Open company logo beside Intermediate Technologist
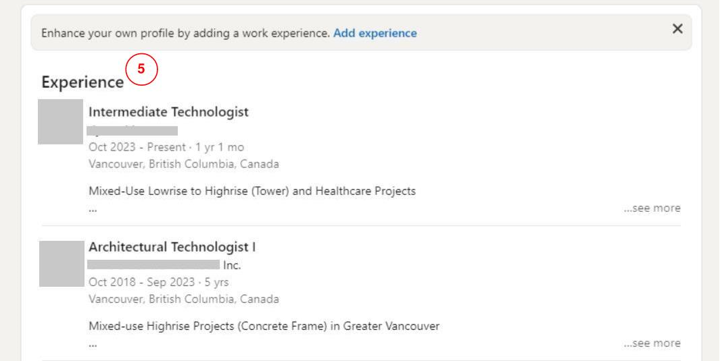The width and height of the screenshot is (720, 361). pos(60,121)
